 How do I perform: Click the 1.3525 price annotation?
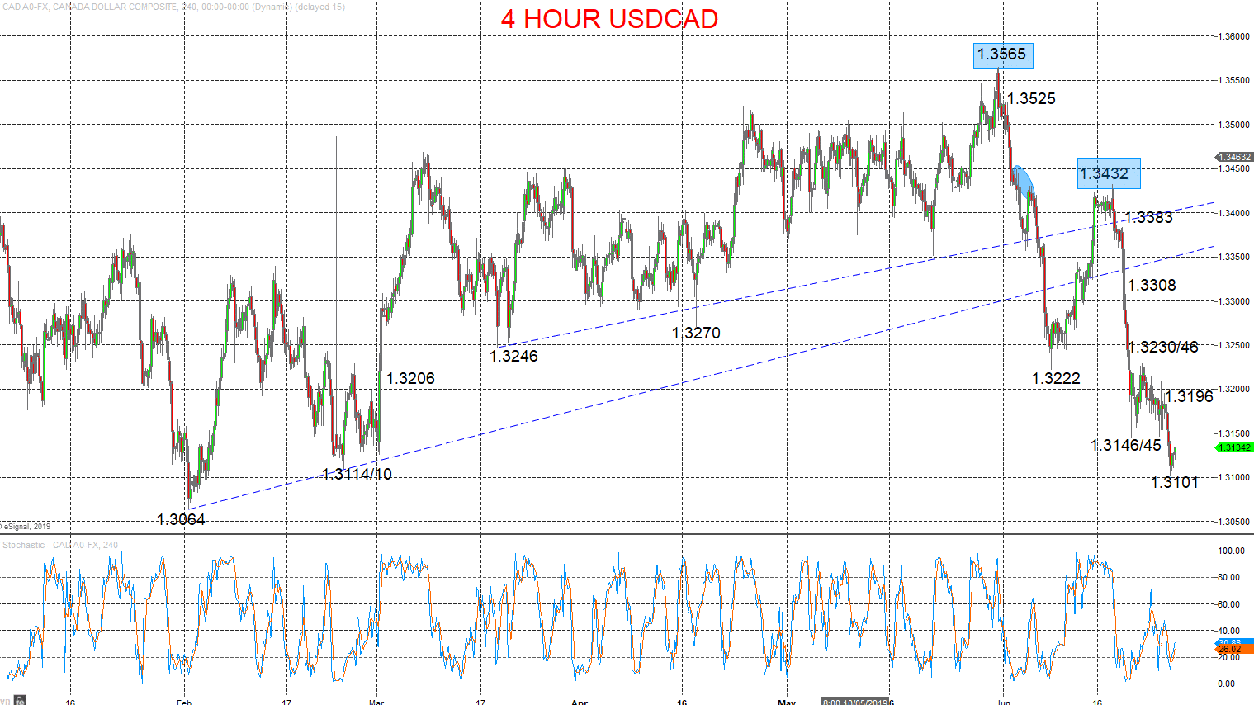[x=1031, y=99]
